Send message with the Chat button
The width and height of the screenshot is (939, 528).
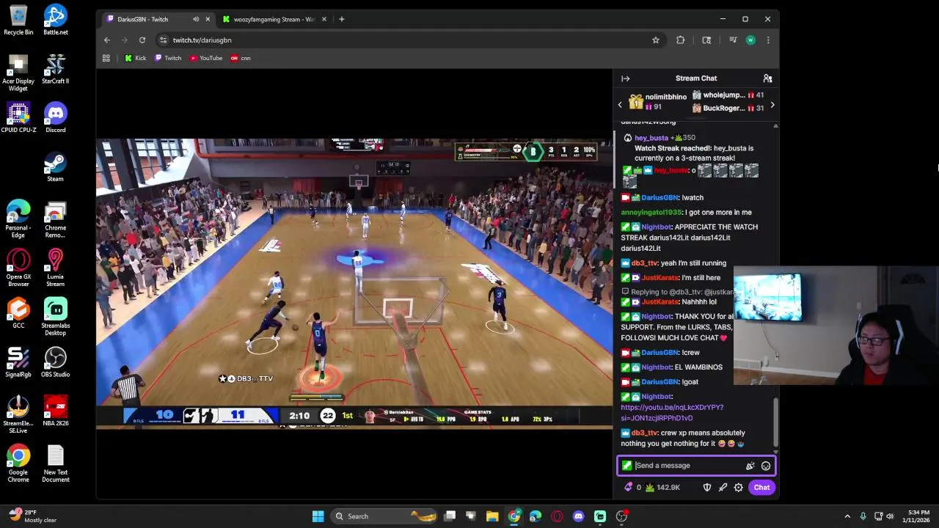pyautogui.click(x=761, y=488)
